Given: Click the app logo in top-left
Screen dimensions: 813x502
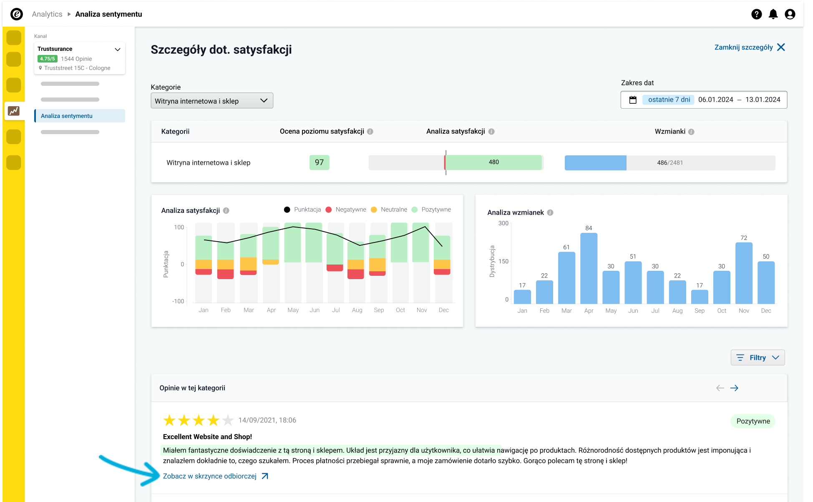Looking at the screenshot, I should [x=16, y=14].
